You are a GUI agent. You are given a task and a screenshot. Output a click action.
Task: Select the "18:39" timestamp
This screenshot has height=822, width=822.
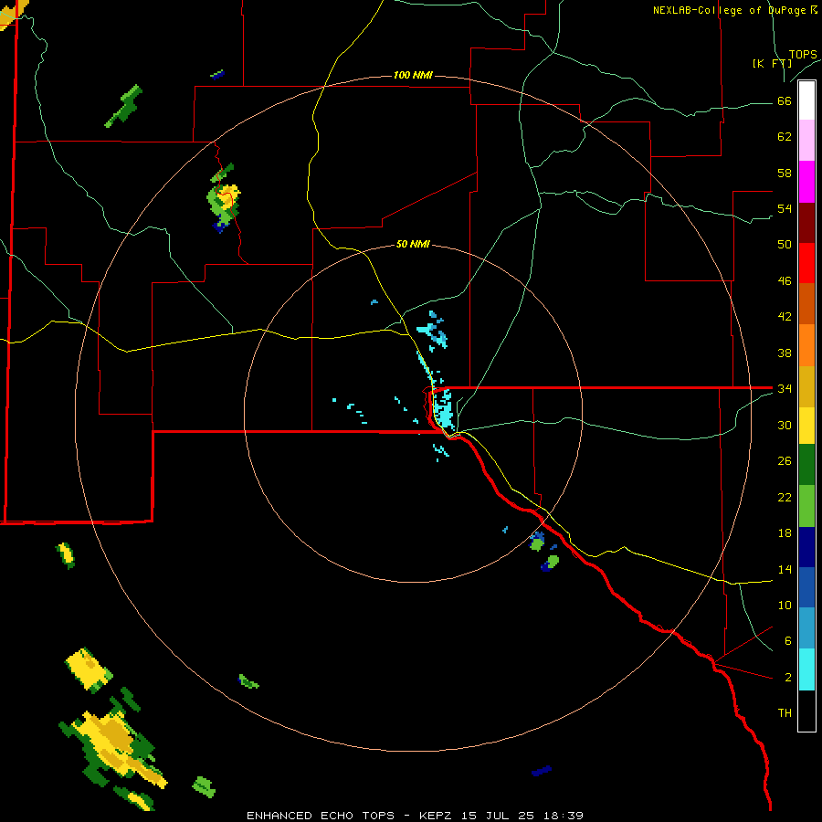[564, 816]
